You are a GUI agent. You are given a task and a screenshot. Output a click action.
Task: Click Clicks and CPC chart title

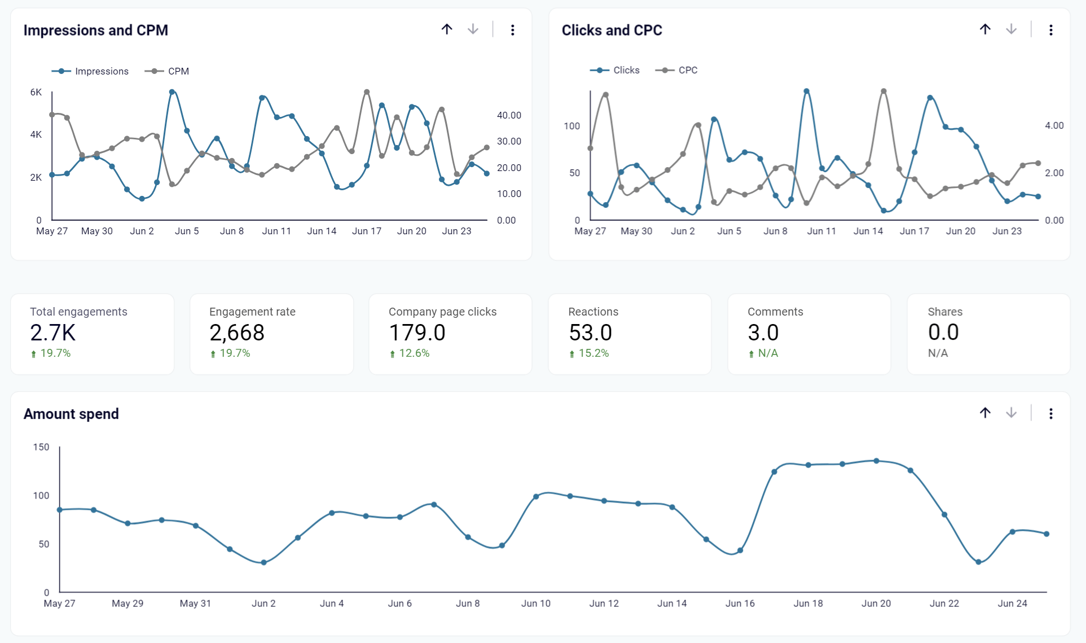point(612,30)
